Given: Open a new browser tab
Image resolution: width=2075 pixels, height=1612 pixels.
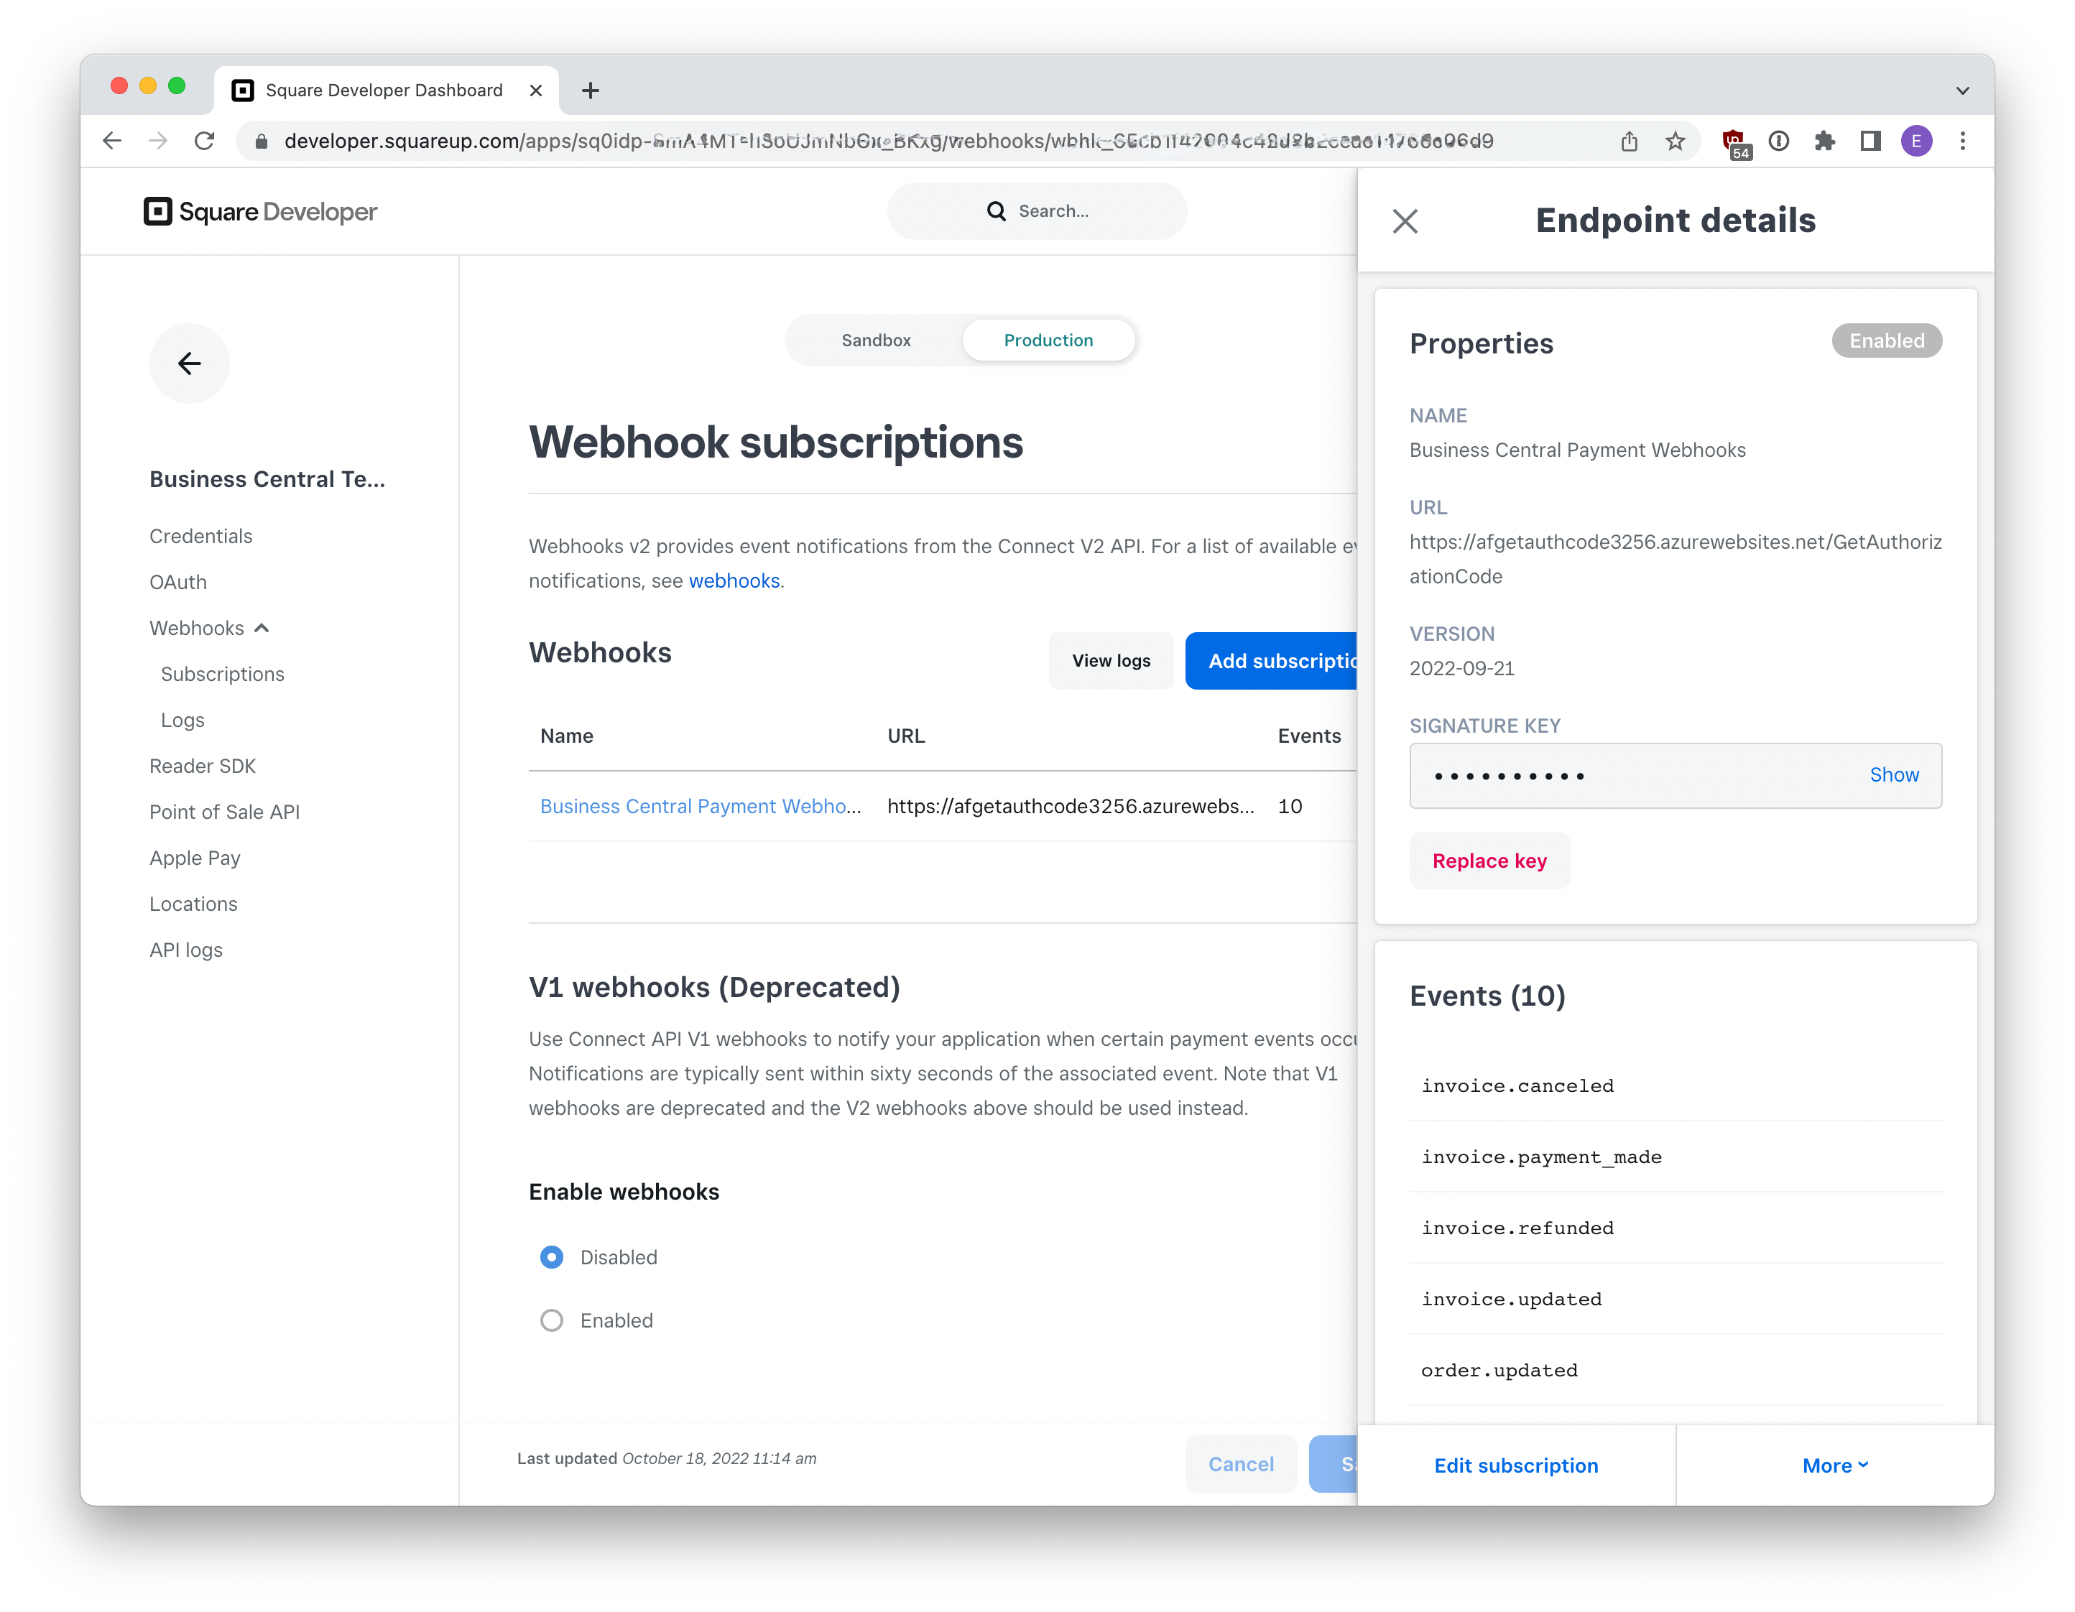Looking at the screenshot, I should click(590, 91).
